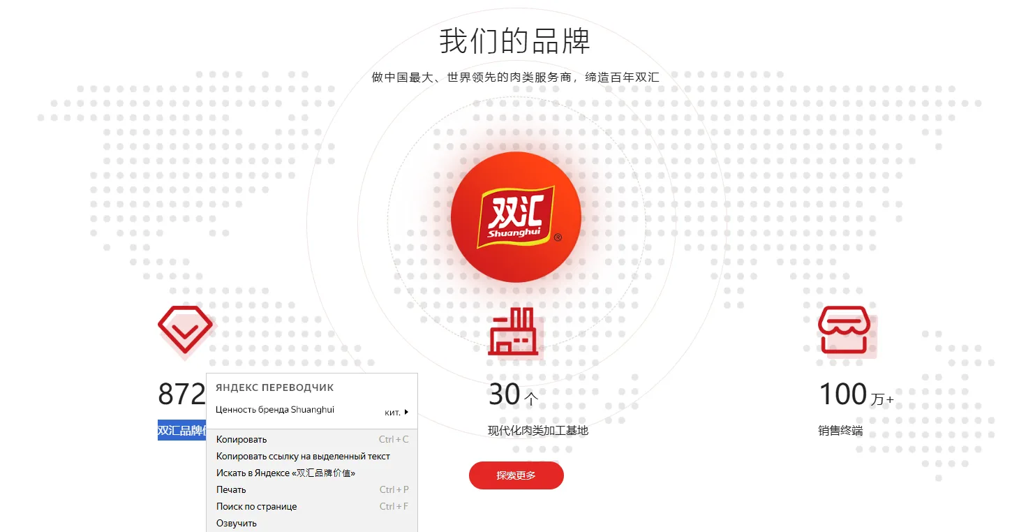Click the "ЯНДЕКС ПЕРЕВОДЧИК" menu header

[x=275, y=387]
